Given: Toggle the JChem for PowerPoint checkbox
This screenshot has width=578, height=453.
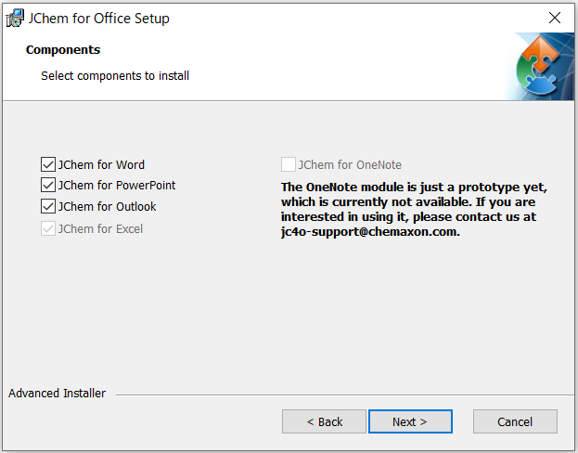Looking at the screenshot, I should tap(48, 185).
